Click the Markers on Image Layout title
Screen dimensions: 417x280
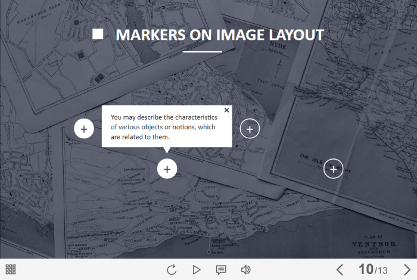220,35
